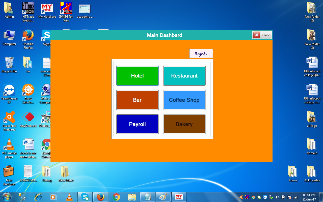Viewport: 323px width, 202px height.
Task: Open VLC from the taskbar
Action: 69,197
